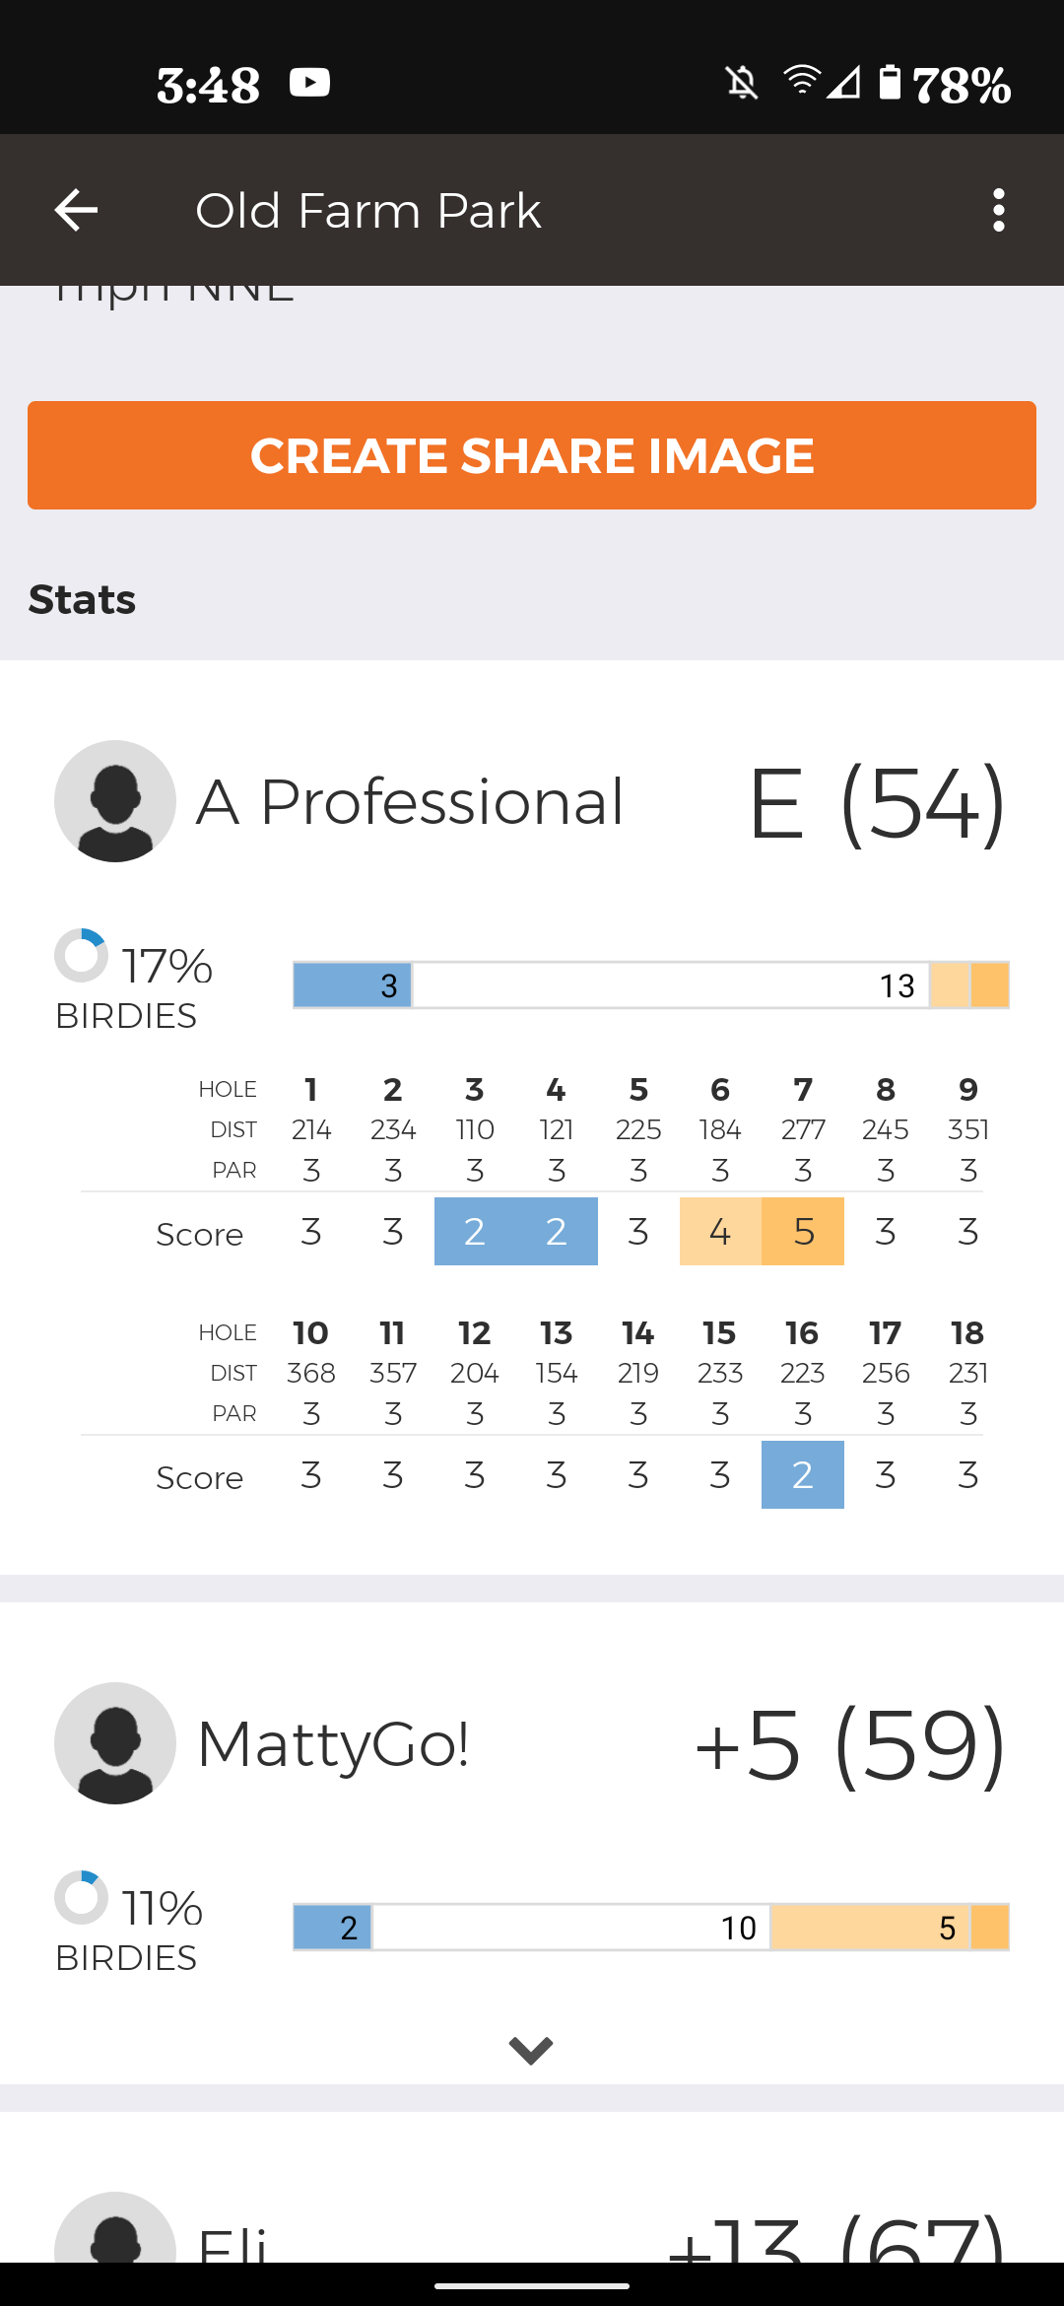Tap MattyGo!'s profile avatar
Screen dimensions: 1064x2306
[114, 1742]
